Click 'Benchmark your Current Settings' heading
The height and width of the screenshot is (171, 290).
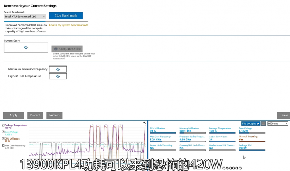pyautogui.click(x=30, y=6)
